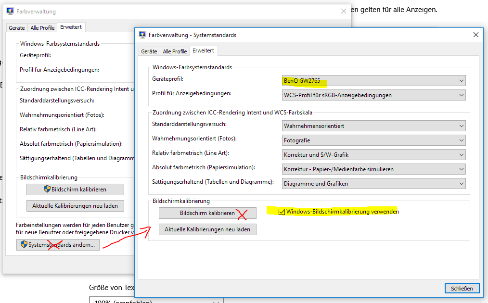Open the Standarddarstellungsversuch dropdown
Image resolution: width=488 pixels, height=303 pixels.
point(373,126)
